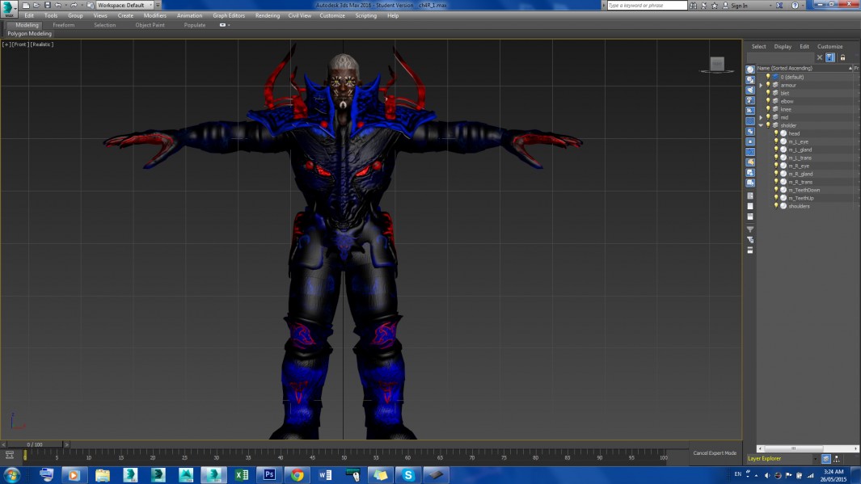
Task: Click the Open File icon
Action: coord(36,5)
